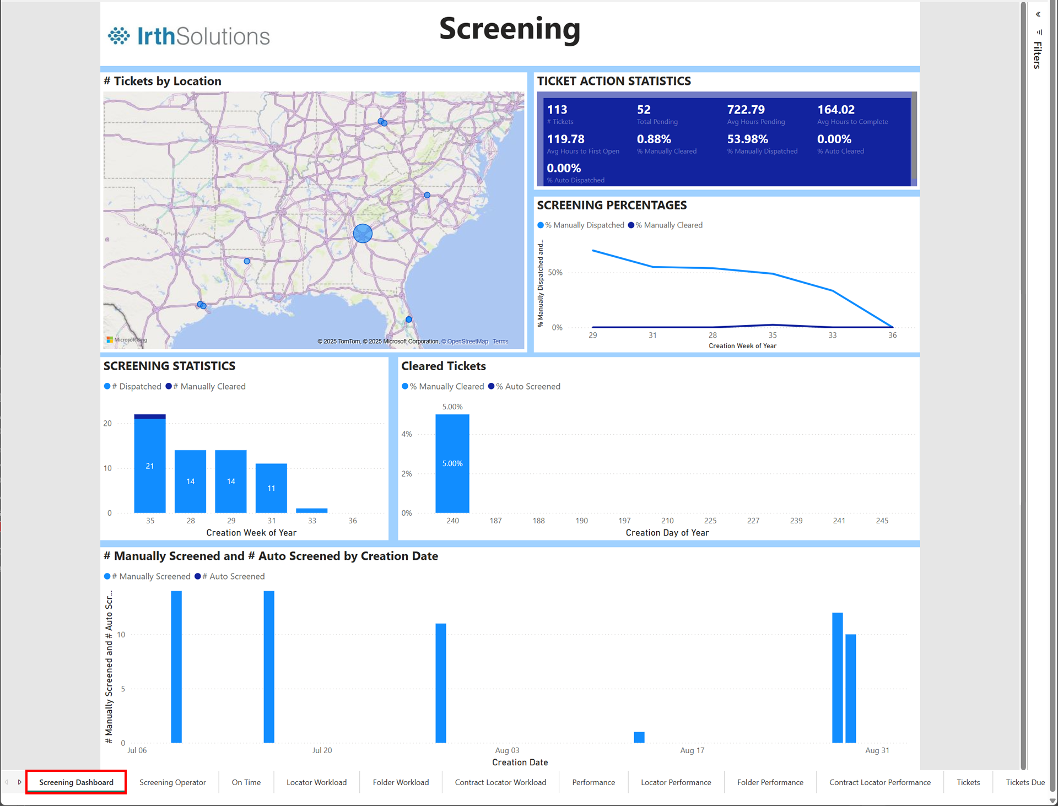Image resolution: width=1058 pixels, height=806 pixels.
Task: Select the Florida map data point
Action: coord(408,320)
